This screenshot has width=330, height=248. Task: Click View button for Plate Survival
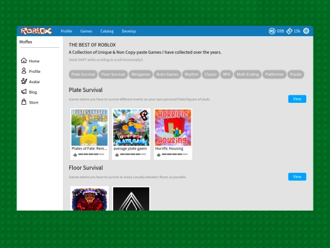[297, 99]
